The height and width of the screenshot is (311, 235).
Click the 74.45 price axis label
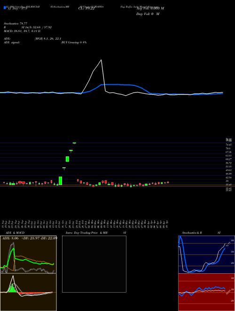(228, 145)
